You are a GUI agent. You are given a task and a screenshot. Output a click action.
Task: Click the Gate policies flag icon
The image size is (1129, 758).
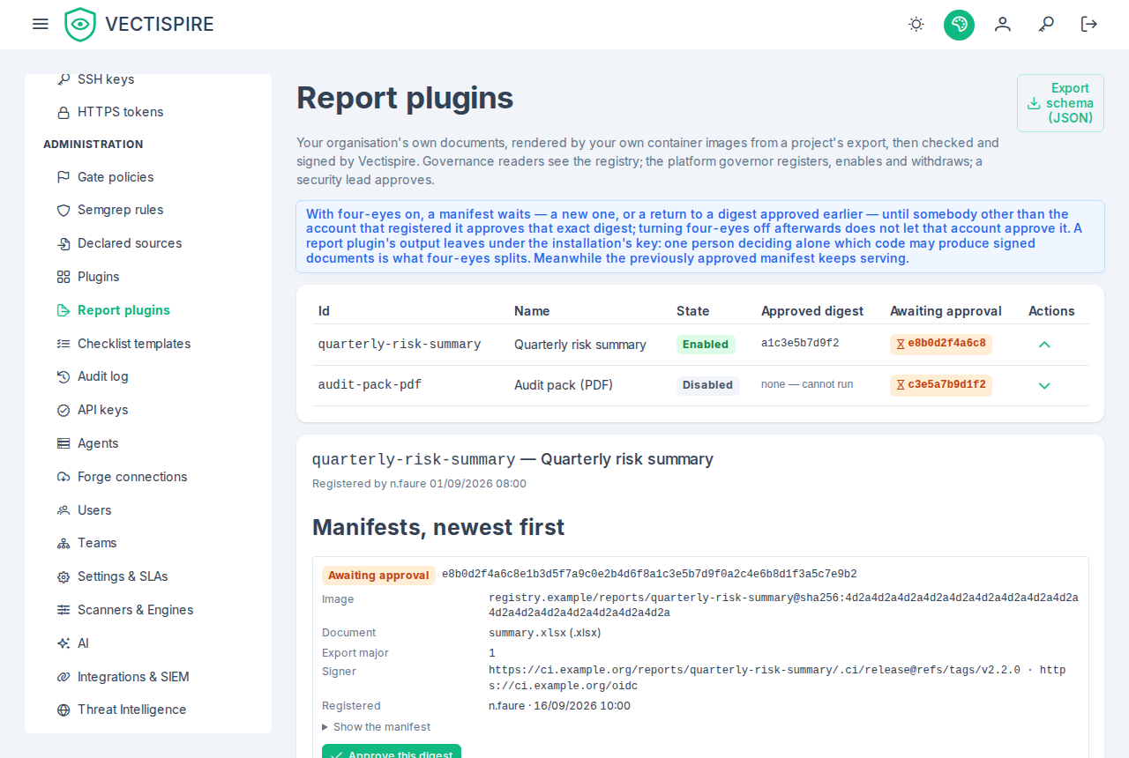coord(64,177)
